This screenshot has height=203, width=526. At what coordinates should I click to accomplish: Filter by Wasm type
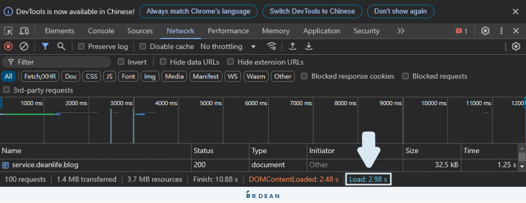256,76
